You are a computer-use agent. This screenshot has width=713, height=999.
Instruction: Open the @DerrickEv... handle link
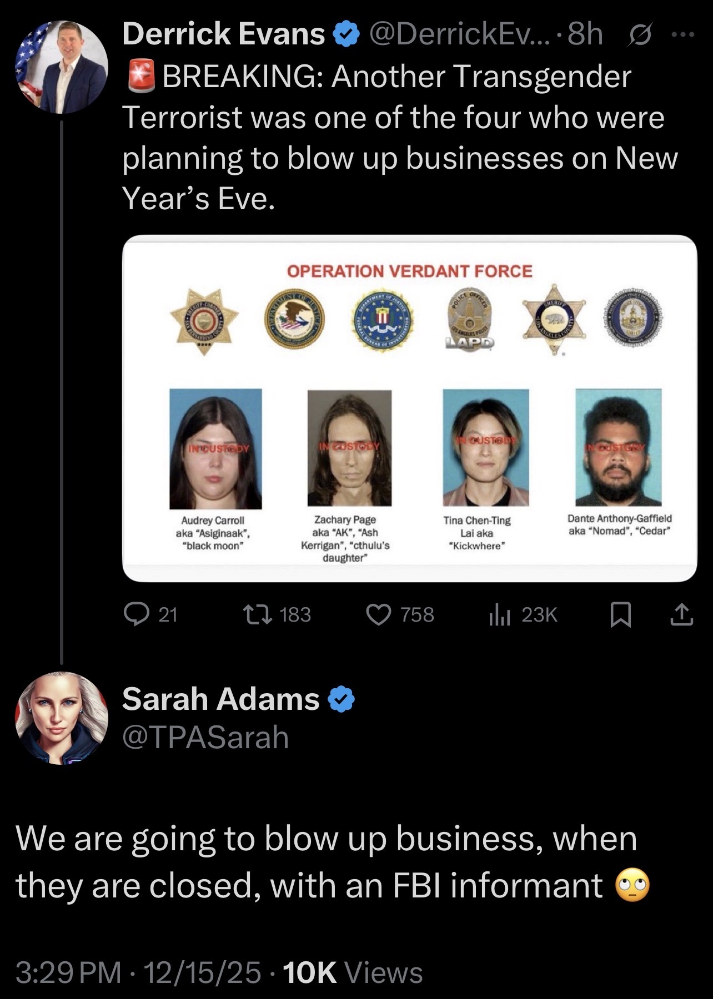[459, 34]
